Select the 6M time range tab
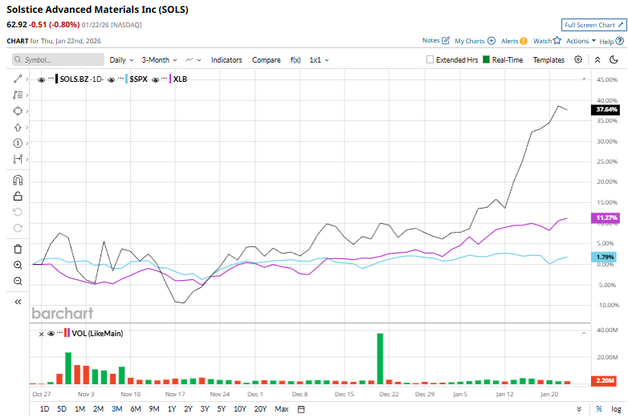The height and width of the screenshot is (418, 628). (x=136, y=409)
